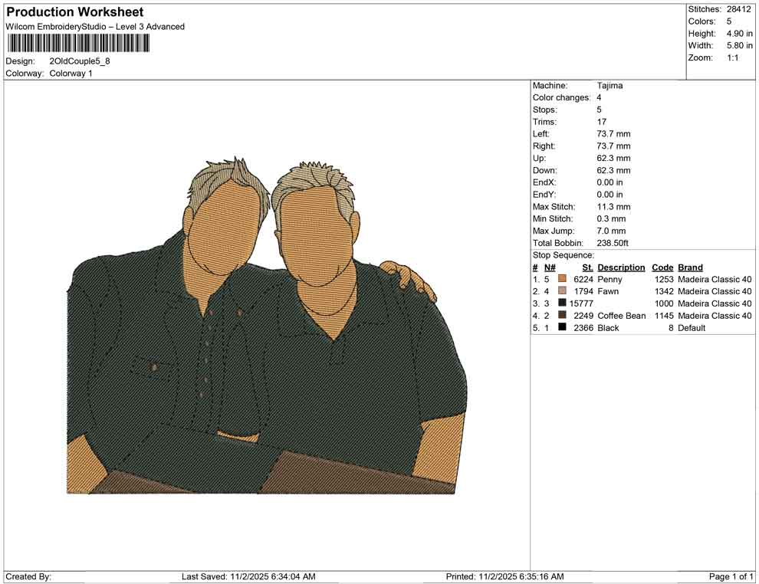
Task: Click the Coffee Bean thread swatch
Action: (563, 316)
